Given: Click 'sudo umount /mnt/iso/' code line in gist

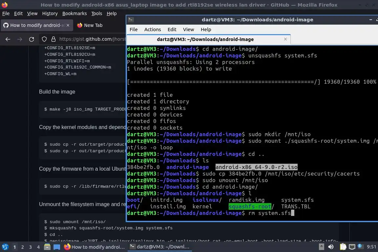Looking at the screenshot, I should [75, 221].
